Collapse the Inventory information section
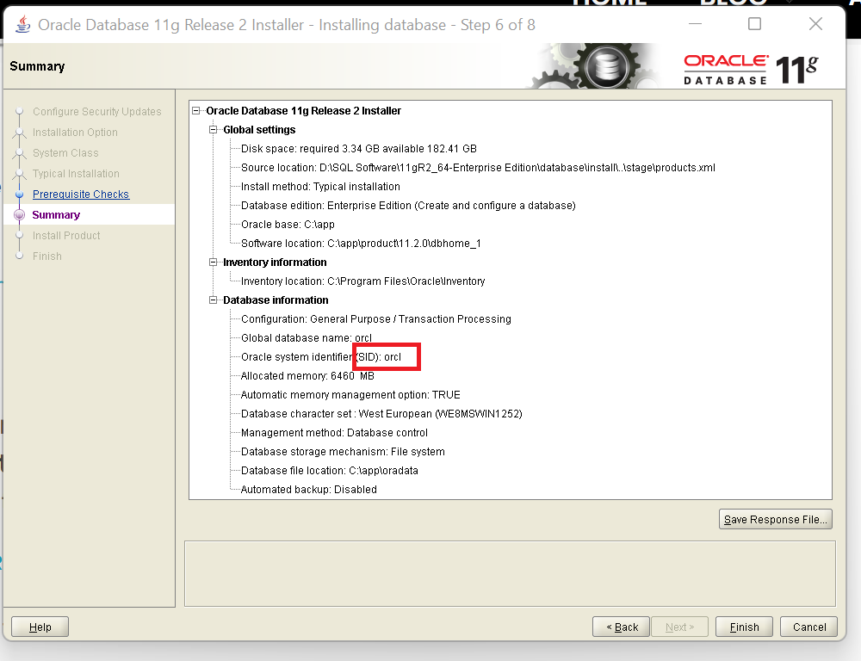The image size is (861, 661). pos(213,263)
